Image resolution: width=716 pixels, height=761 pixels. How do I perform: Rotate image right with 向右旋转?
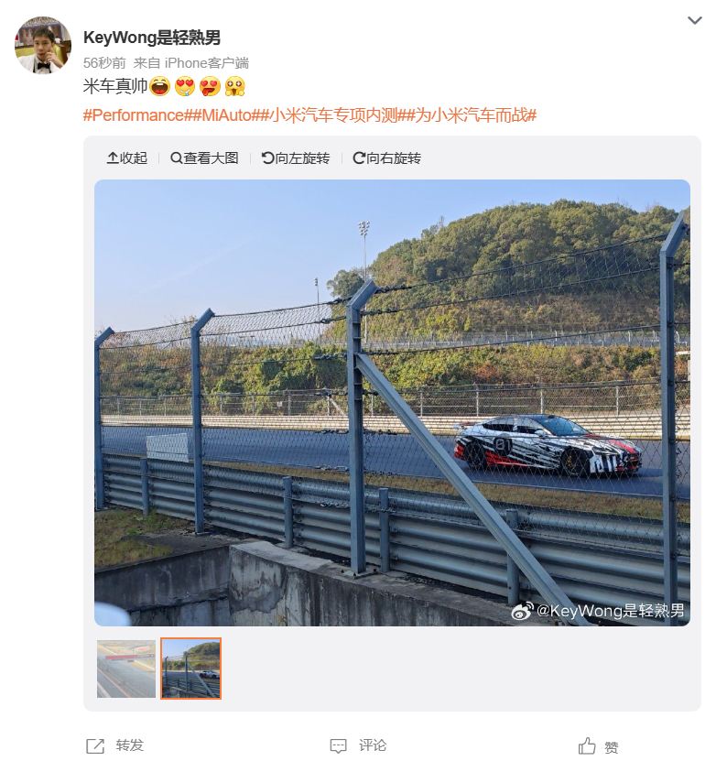coord(386,158)
